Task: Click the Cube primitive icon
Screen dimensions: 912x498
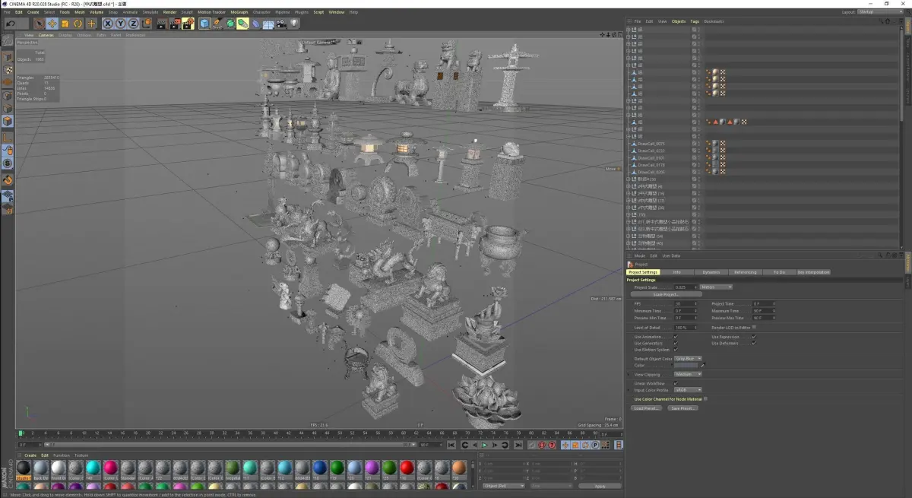Action: (x=204, y=24)
